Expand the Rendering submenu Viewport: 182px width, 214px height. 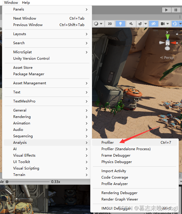47,117
